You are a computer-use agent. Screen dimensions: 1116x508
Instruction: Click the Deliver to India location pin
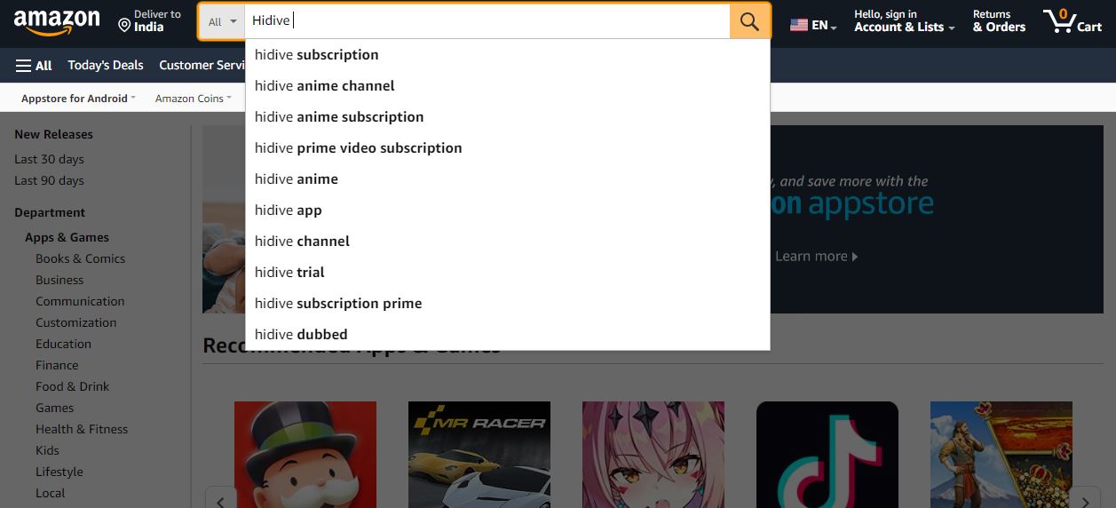124,25
